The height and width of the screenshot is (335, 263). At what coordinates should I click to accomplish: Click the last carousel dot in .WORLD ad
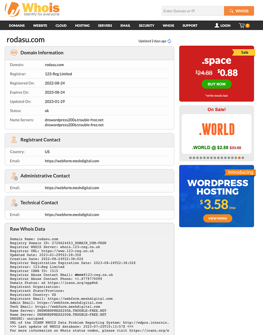(x=243, y=158)
